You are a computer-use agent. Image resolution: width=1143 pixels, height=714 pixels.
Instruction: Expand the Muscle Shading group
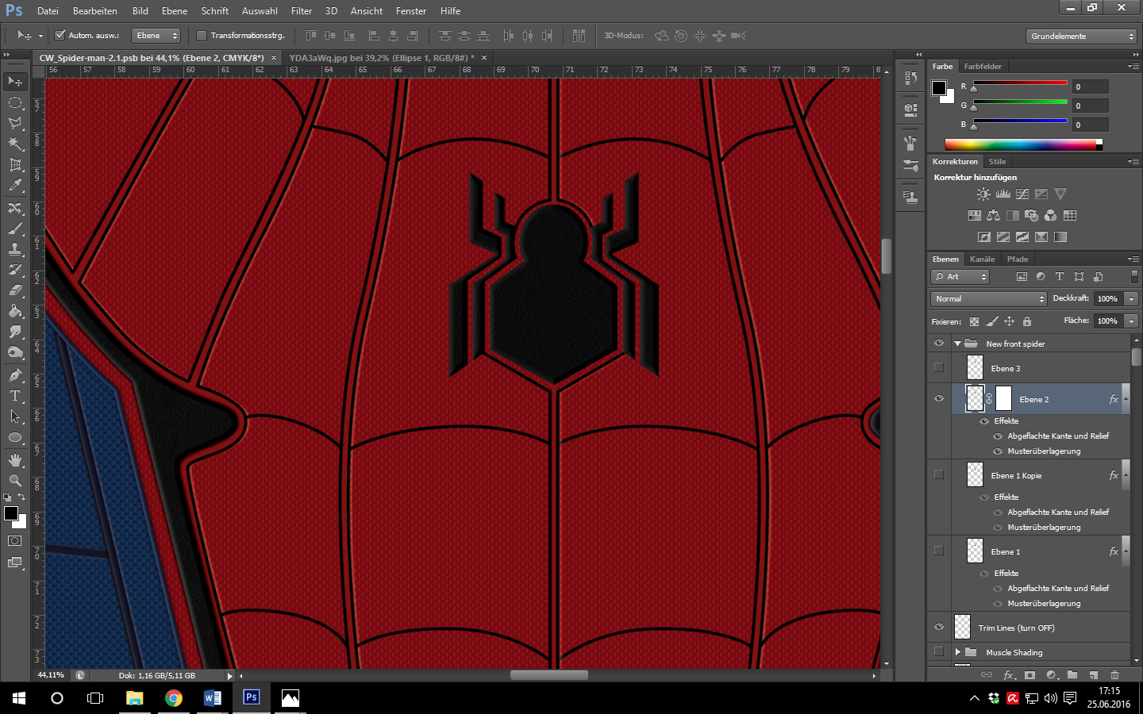958,651
